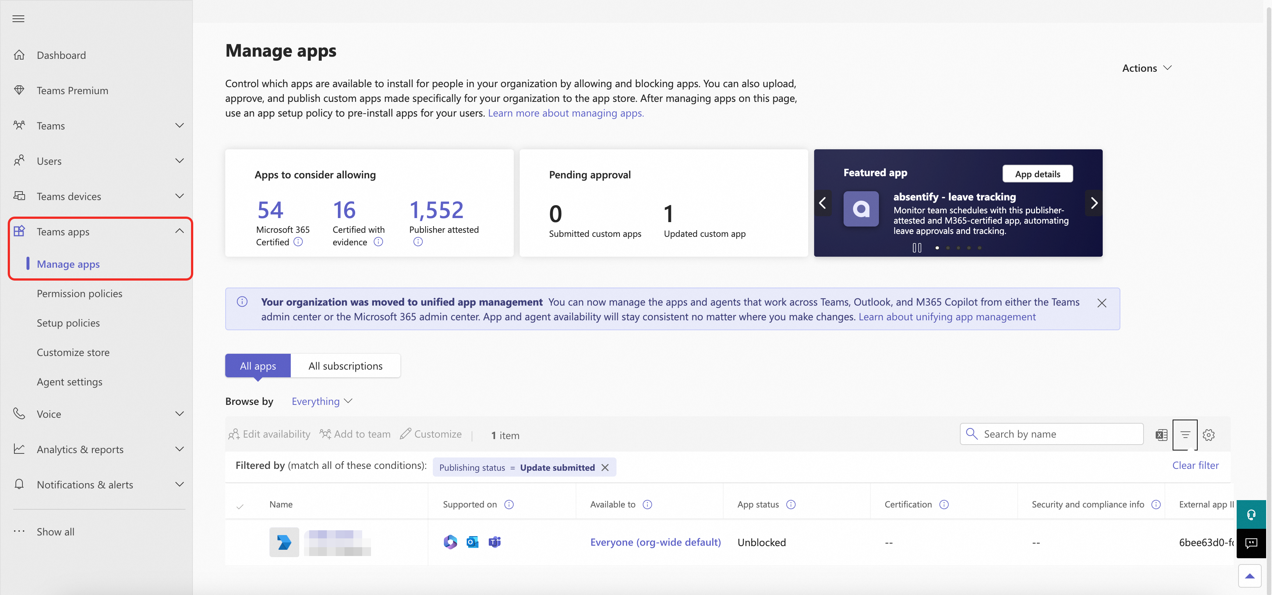
Task: Open column settings gear icon
Action: pyautogui.click(x=1208, y=435)
